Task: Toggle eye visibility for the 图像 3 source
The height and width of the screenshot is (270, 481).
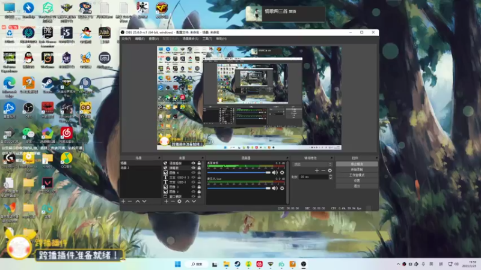Action: [x=193, y=187]
